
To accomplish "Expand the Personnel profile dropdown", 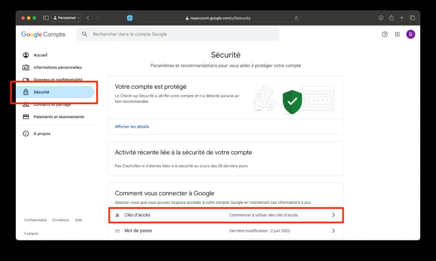I will click(x=67, y=18).
